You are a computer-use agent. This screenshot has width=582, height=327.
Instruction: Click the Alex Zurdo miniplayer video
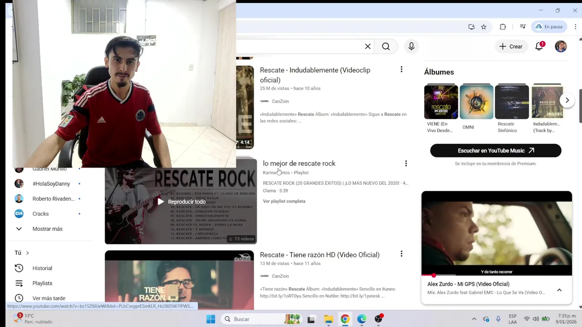click(x=497, y=233)
